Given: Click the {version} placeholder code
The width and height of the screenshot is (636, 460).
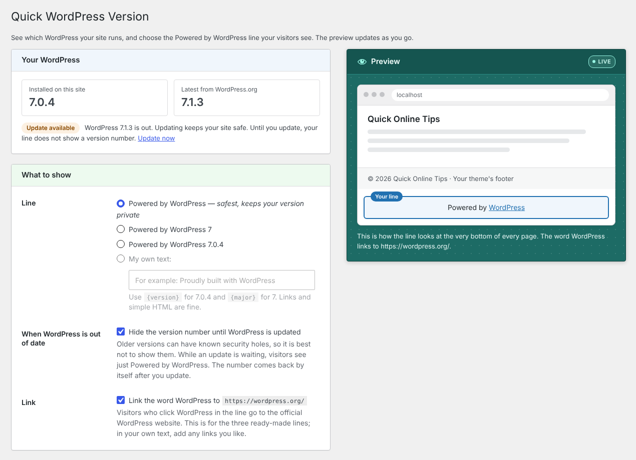Looking at the screenshot, I should [163, 297].
